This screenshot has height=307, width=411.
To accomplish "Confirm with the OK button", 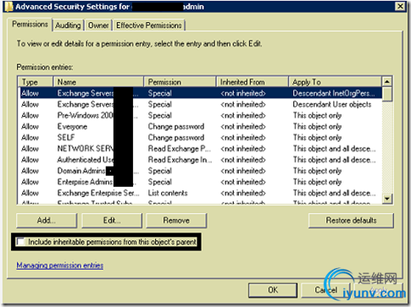I will (273, 290).
